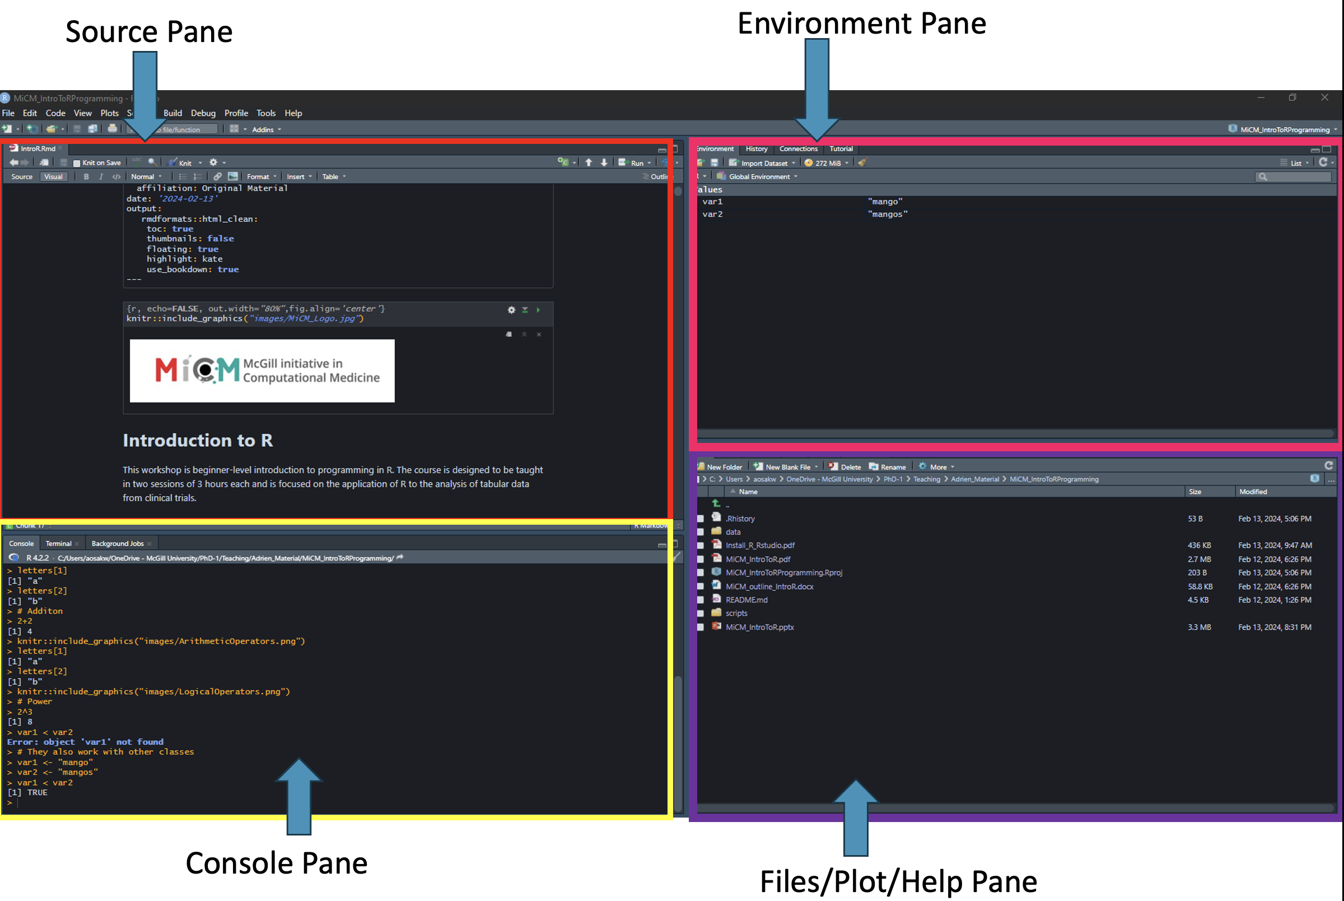Click the insert new code chunk icon
The image size is (1344, 901).
click(x=563, y=162)
